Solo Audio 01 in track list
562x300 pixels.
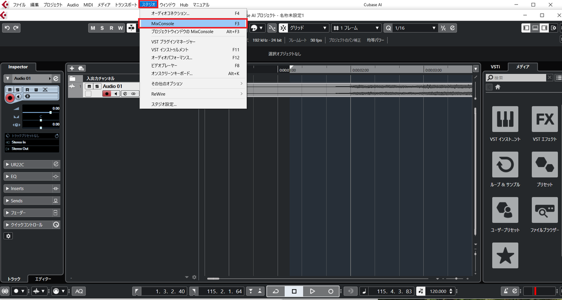click(x=96, y=86)
